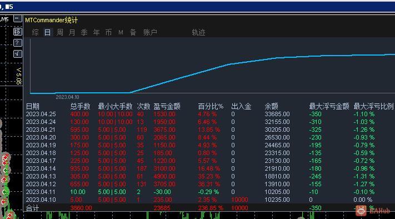The height and width of the screenshot is (219, 395).
Task: Click profit value 4900.00
Action: [164, 176]
